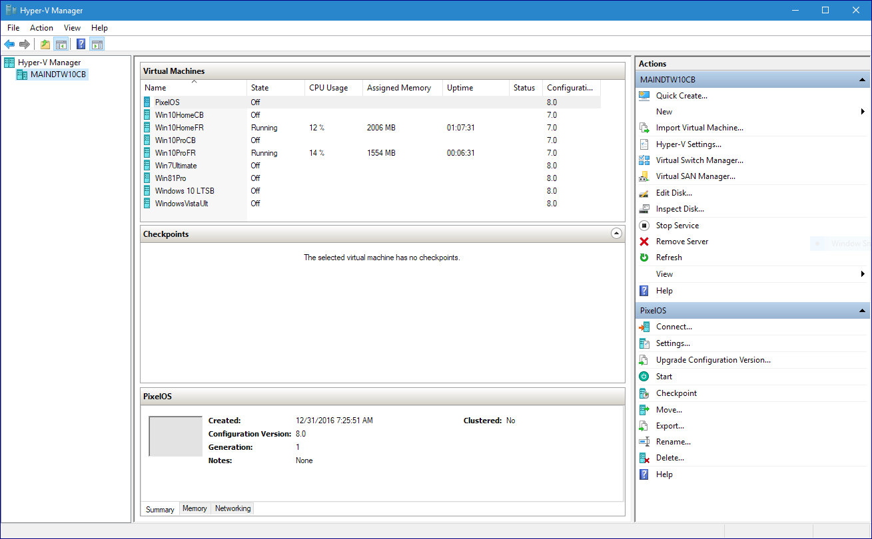Select MAINDTW10CB server in tree

pyautogui.click(x=58, y=75)
